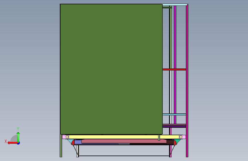Pick the right yellow circular hole on the beam
The width and height of the screenshot is (248, 161).
[x=181, y=137]
